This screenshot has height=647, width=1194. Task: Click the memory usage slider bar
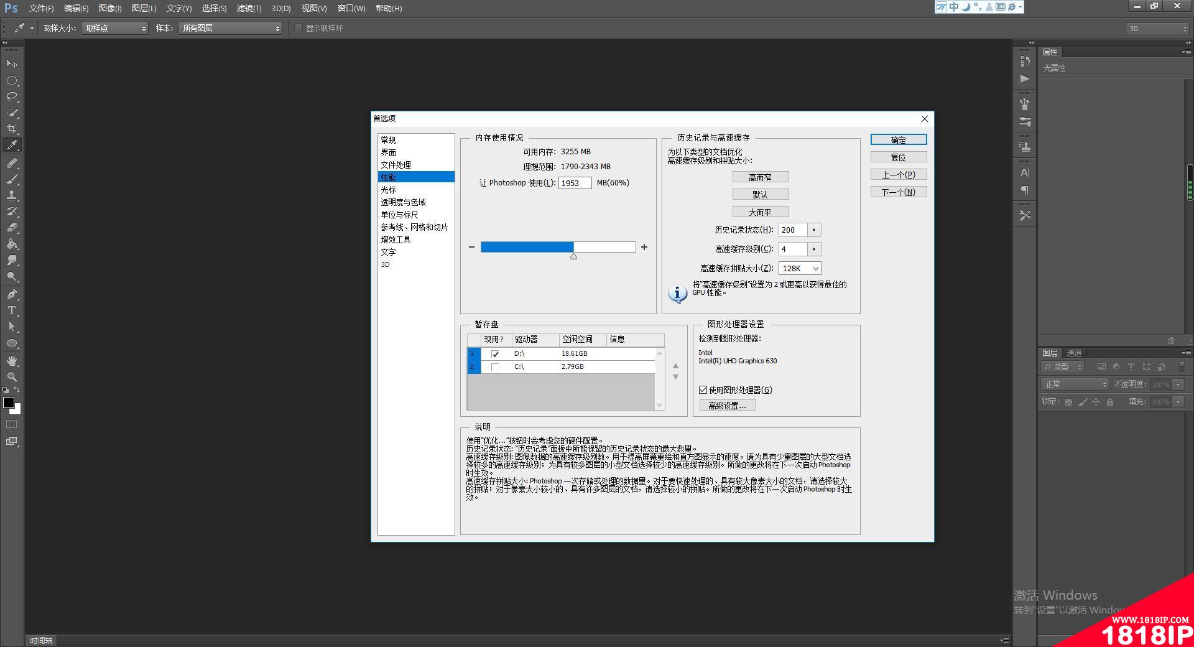pos(558,248)
